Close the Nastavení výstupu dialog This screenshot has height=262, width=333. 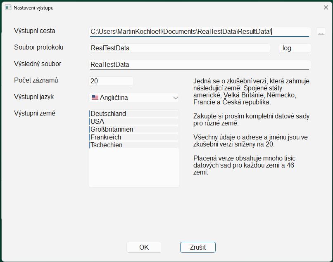click(326, 8)
